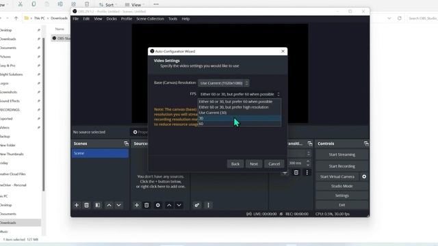The height and width of the screenshot is (246, 438).
Task: Open the Help menu
Action: [185, 18]
